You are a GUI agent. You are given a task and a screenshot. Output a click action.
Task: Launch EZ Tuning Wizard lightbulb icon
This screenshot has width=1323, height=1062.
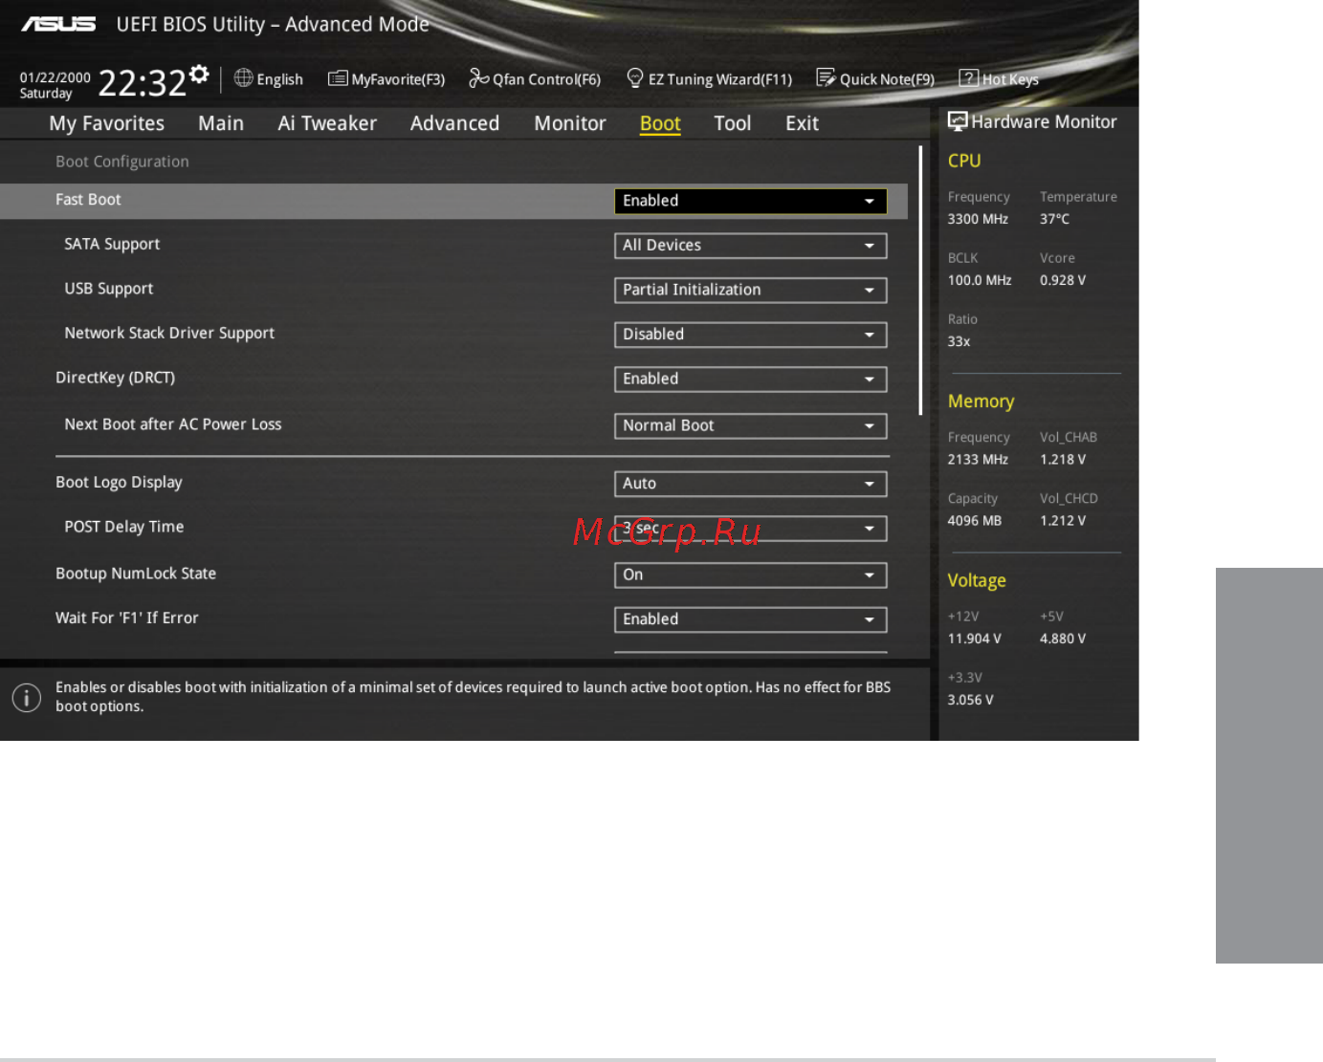tap(634, 78)
